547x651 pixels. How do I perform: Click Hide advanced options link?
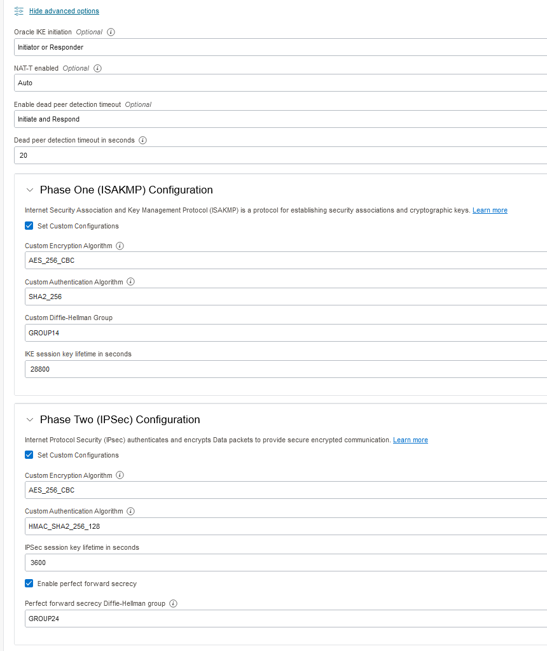[64, 11]
